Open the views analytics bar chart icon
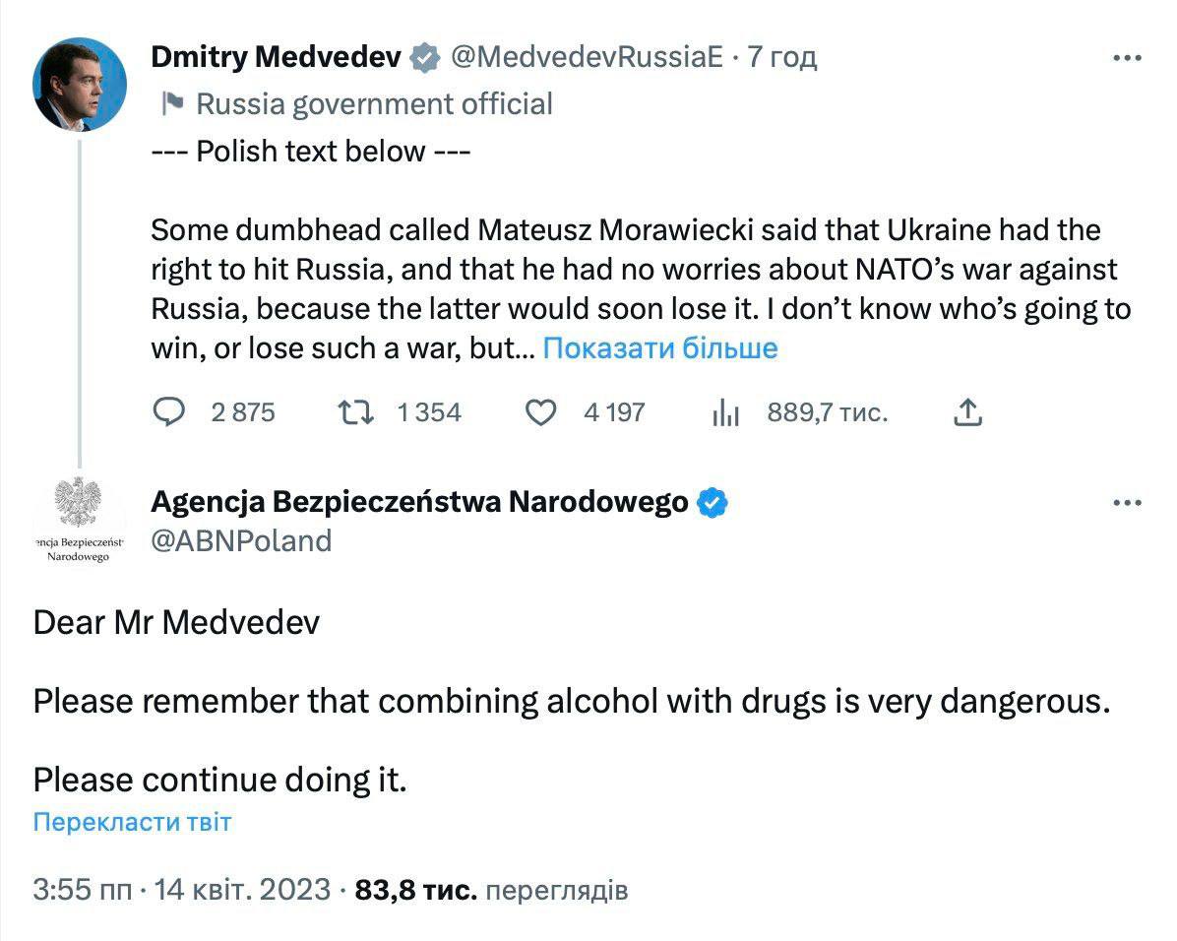The height and width of the screenshot is (941, 1177). [725, 412]
